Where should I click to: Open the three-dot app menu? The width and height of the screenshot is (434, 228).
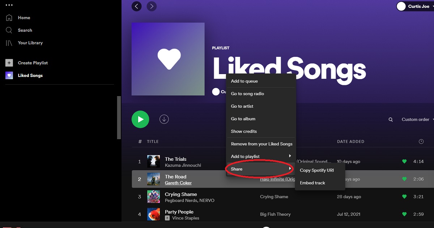(9, 5)
